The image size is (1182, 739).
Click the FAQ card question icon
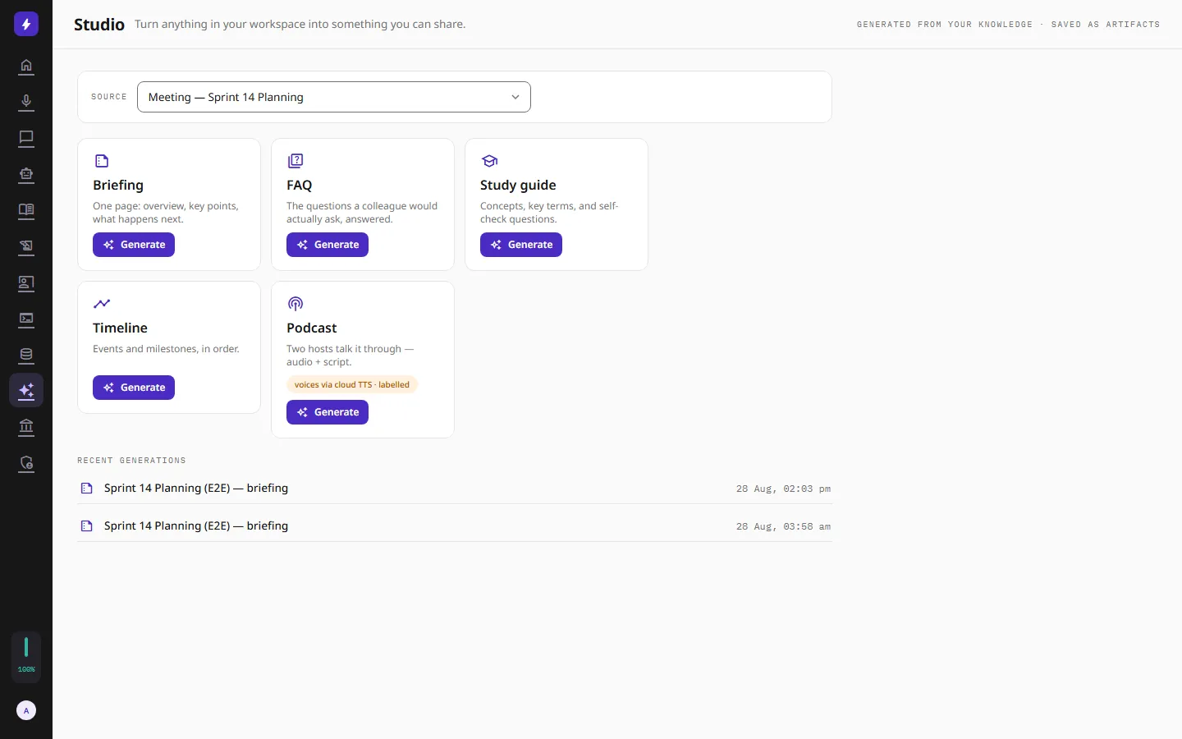295,161
